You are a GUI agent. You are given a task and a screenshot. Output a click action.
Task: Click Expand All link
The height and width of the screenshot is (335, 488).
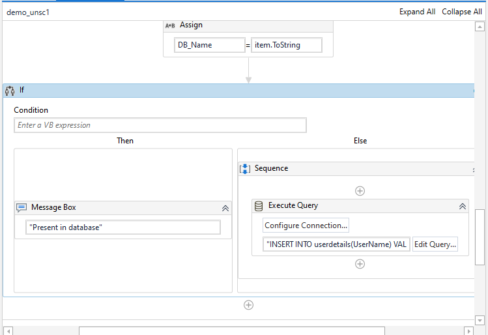tap(417, 12)
